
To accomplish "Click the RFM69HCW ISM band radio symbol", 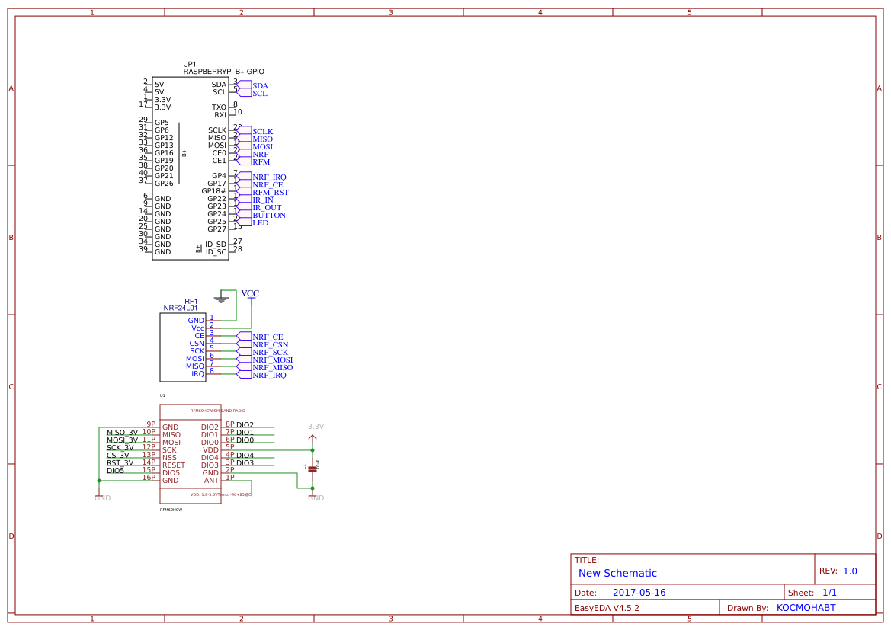I will pos(189,453).
